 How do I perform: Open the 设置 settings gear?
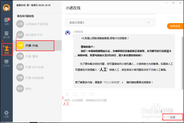6,114
